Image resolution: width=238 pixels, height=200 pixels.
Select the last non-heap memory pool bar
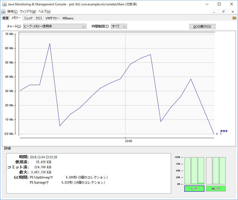(x=222, y=171)
